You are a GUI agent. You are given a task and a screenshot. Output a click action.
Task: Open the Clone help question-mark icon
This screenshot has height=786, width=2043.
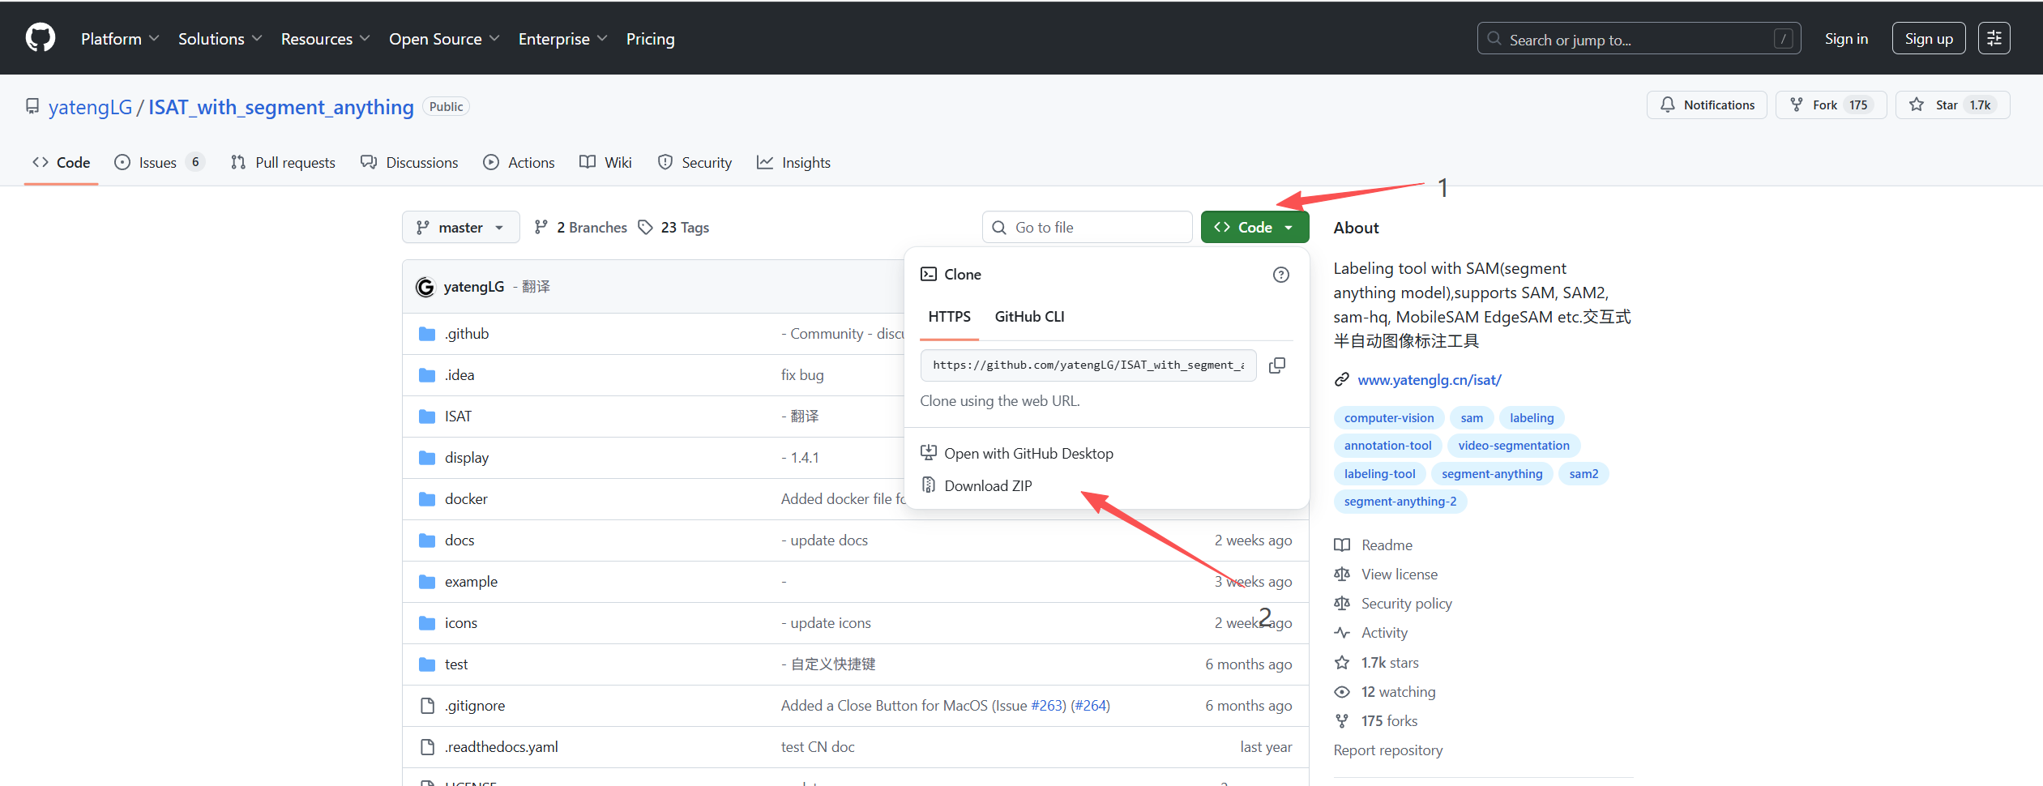pyautogui.click(x=1280, y=275)
